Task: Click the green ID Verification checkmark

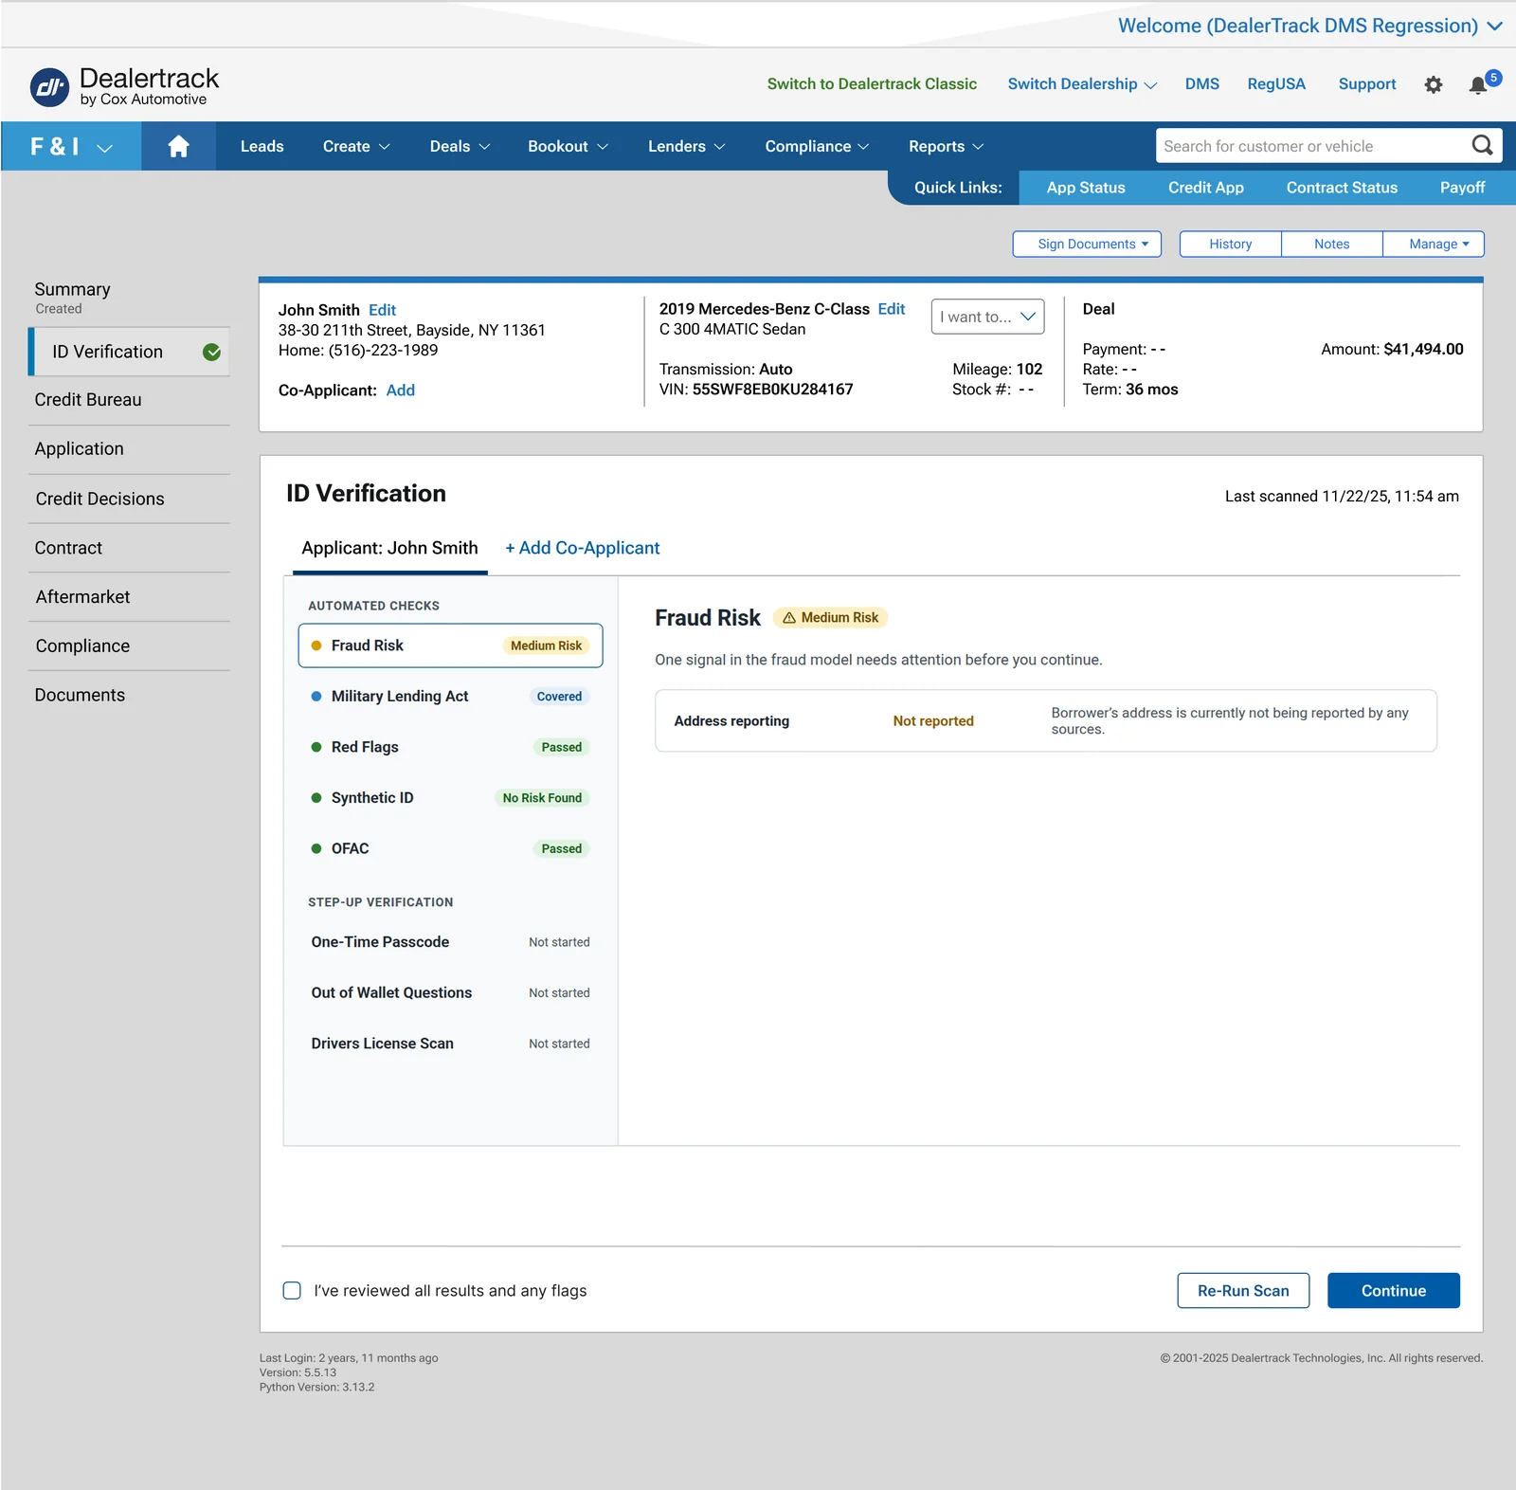Action: [x=212, y=352]
